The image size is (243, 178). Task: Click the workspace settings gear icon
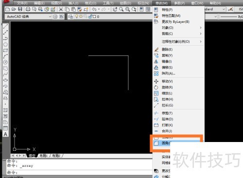click(x=55, y=17)
